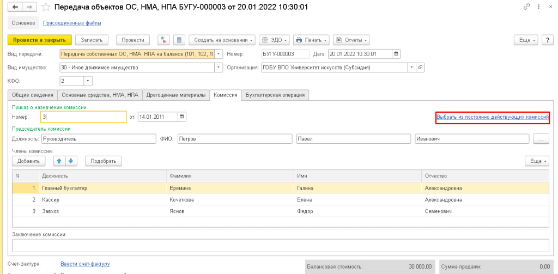Expand the Вид передачи dropdown
The image size is (558, 274).
[219, 53]
